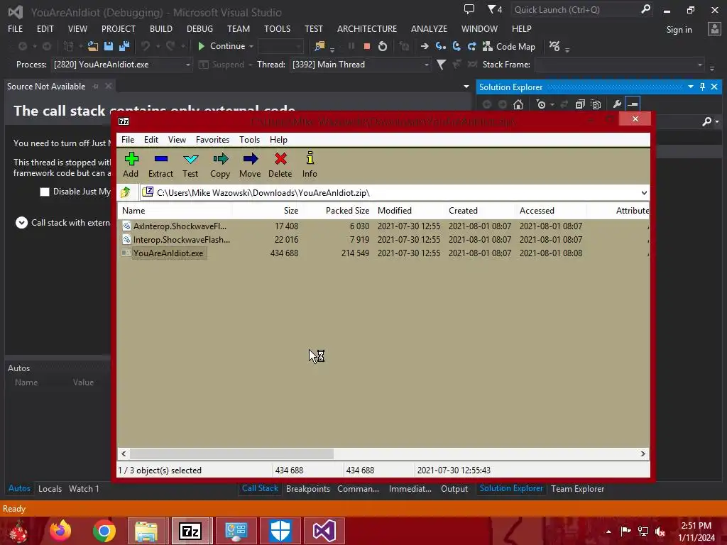Open File Explorer from the taskbar
This screenshot has width=727, height=545.
pos(146,531)
